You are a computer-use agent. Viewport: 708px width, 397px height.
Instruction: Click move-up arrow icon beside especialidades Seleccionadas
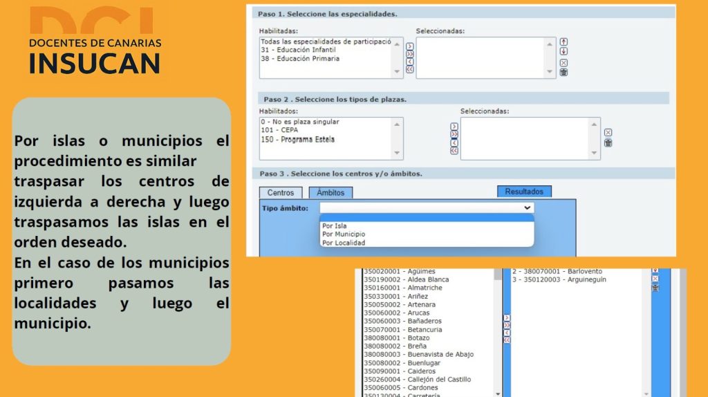tap(563, 41)
